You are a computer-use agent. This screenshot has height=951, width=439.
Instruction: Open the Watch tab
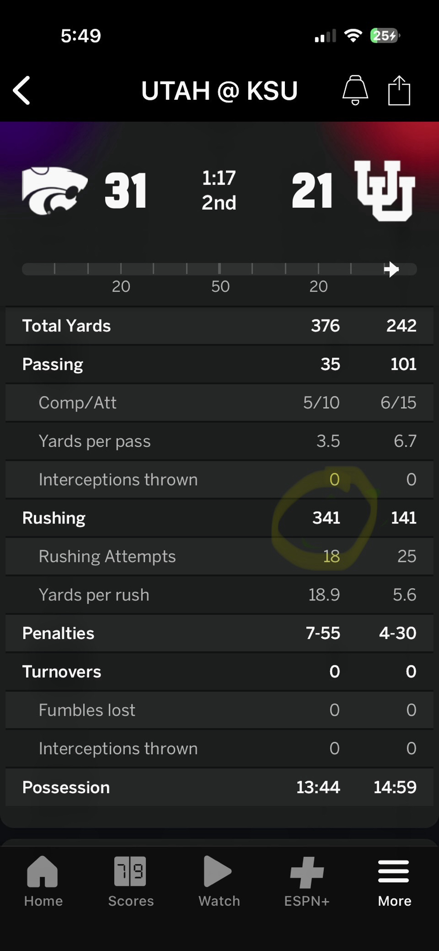pos(219,881)
